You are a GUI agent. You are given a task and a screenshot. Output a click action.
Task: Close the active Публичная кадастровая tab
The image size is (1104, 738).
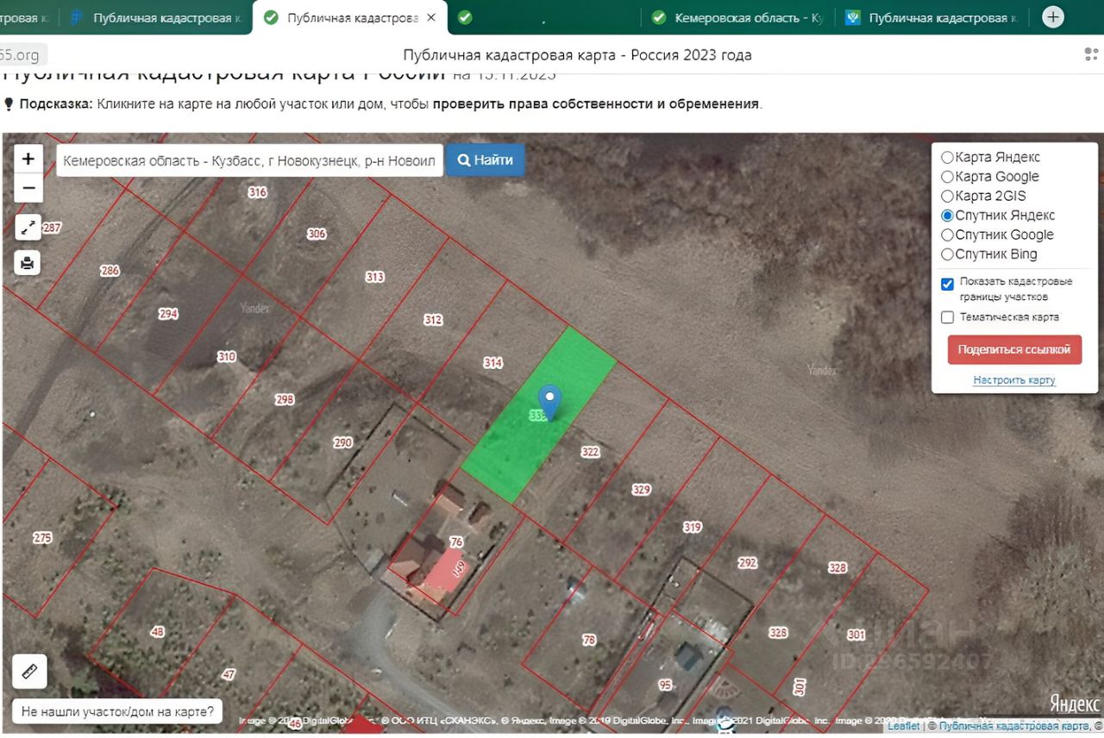[x=431, y=17]
